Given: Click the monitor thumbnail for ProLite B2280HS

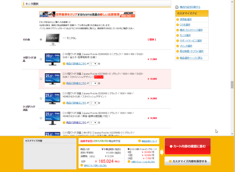Looking at the screenshot, I should tap(52, 118).
